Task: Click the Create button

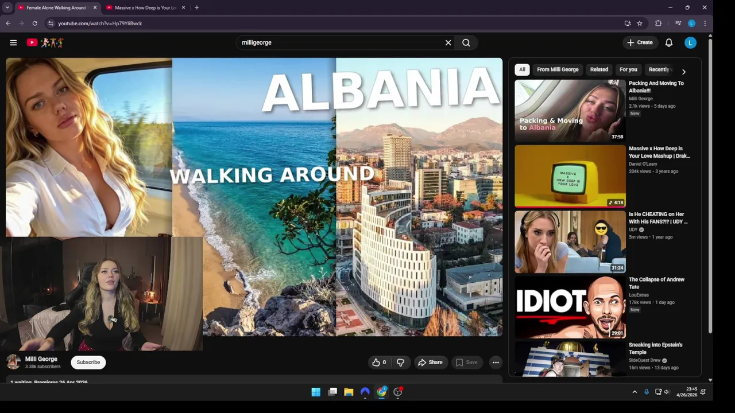Action: (640, 42)
